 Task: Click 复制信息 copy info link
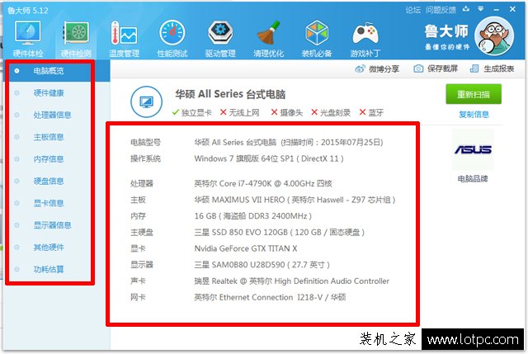[x=474, y=115]
